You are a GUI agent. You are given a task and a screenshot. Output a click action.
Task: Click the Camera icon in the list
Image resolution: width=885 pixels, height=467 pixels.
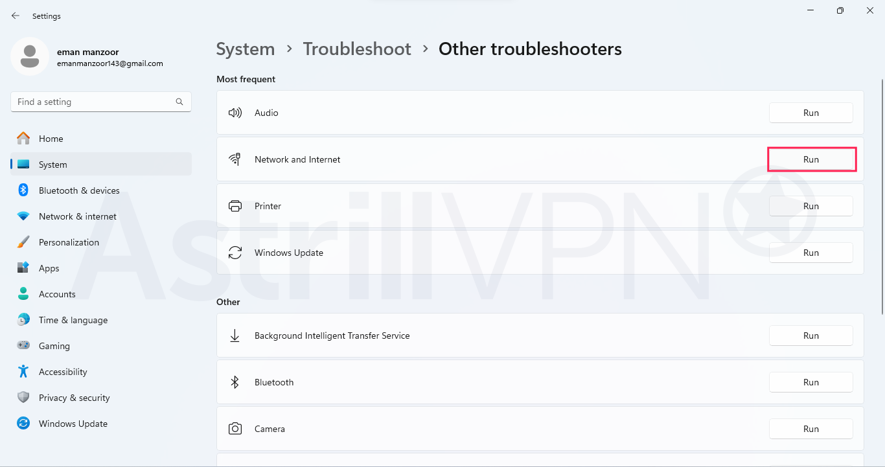point(235,429)
